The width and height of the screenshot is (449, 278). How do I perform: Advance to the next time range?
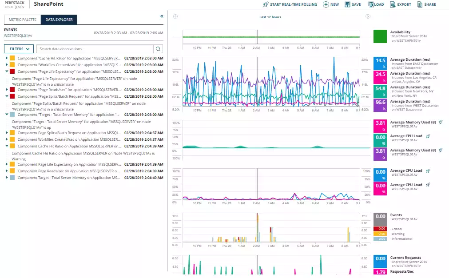point(368,16)
